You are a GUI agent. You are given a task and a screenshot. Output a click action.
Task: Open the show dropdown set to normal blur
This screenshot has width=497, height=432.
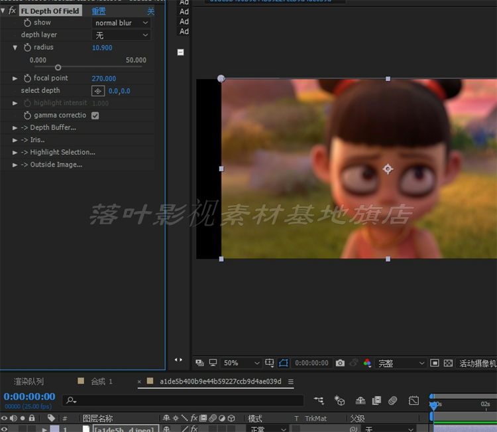click(x=121, y=23)
